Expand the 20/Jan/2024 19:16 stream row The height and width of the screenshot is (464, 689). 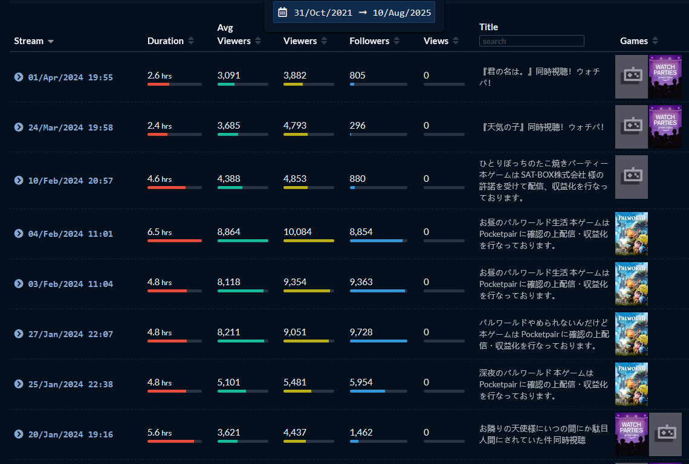point(19,434)
